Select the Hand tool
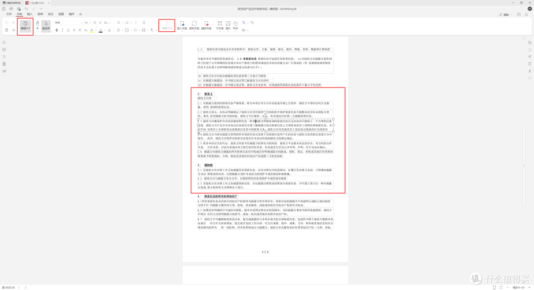 38,26
